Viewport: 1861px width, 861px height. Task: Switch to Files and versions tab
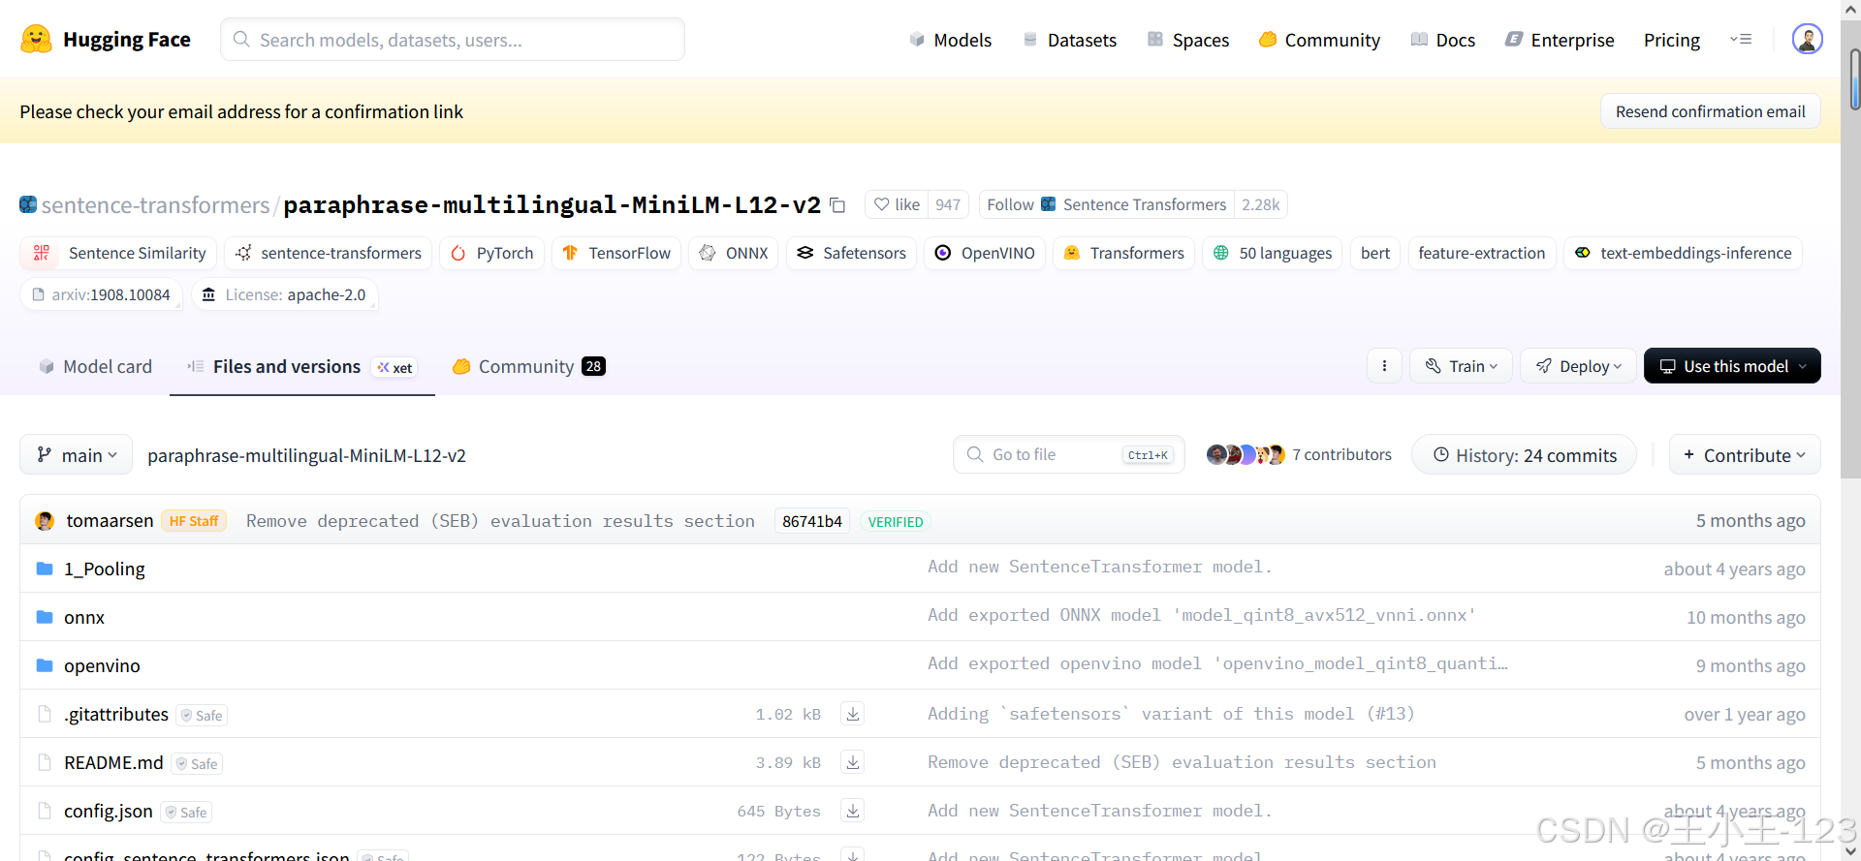coord(301,366)
